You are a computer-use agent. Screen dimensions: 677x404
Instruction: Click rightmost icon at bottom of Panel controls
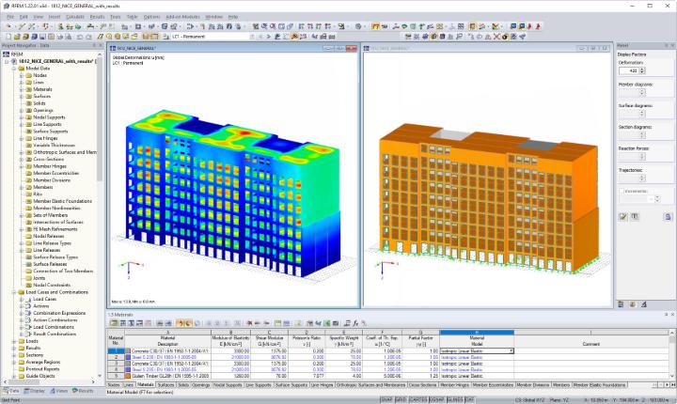(668, 217)
